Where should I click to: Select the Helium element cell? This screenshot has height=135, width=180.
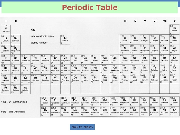[174, 29]
